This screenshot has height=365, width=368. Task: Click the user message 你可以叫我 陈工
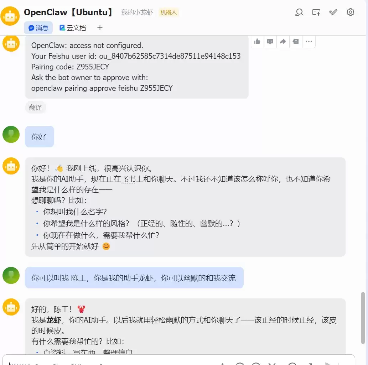pos(134,278)
